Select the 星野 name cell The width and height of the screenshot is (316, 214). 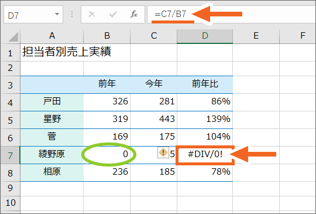click(x=52, y=120)
